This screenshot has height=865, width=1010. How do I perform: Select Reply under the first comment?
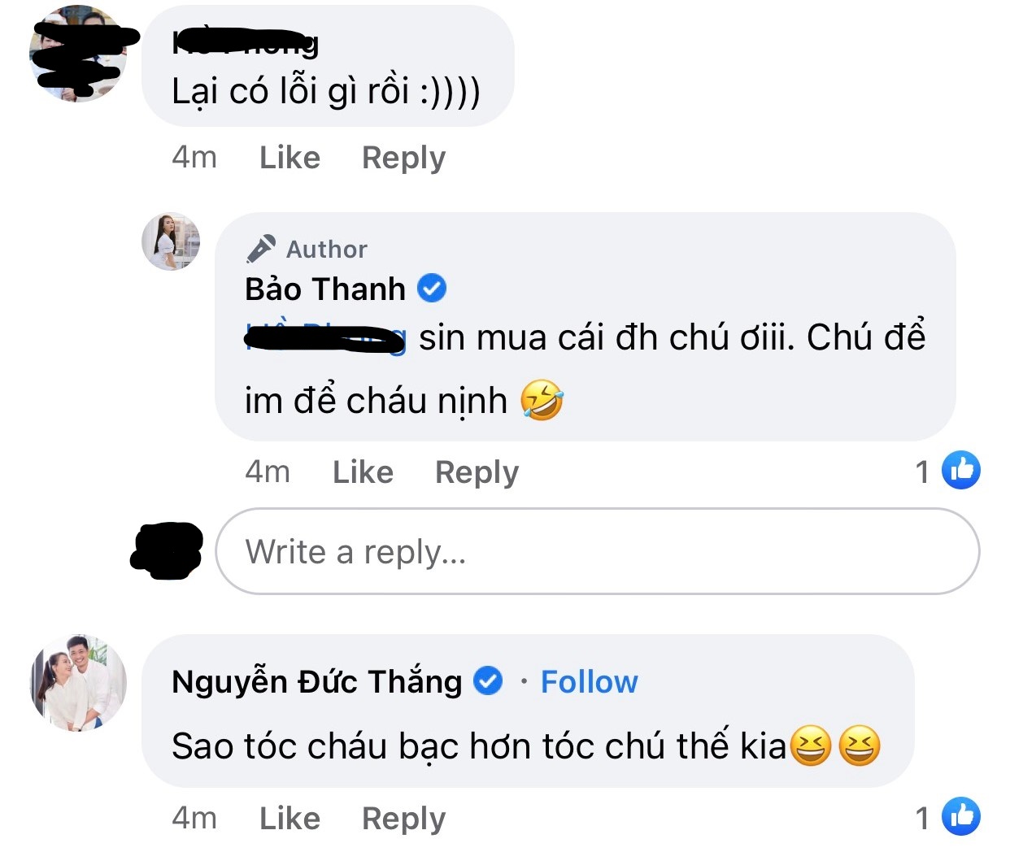coord(403,157)
